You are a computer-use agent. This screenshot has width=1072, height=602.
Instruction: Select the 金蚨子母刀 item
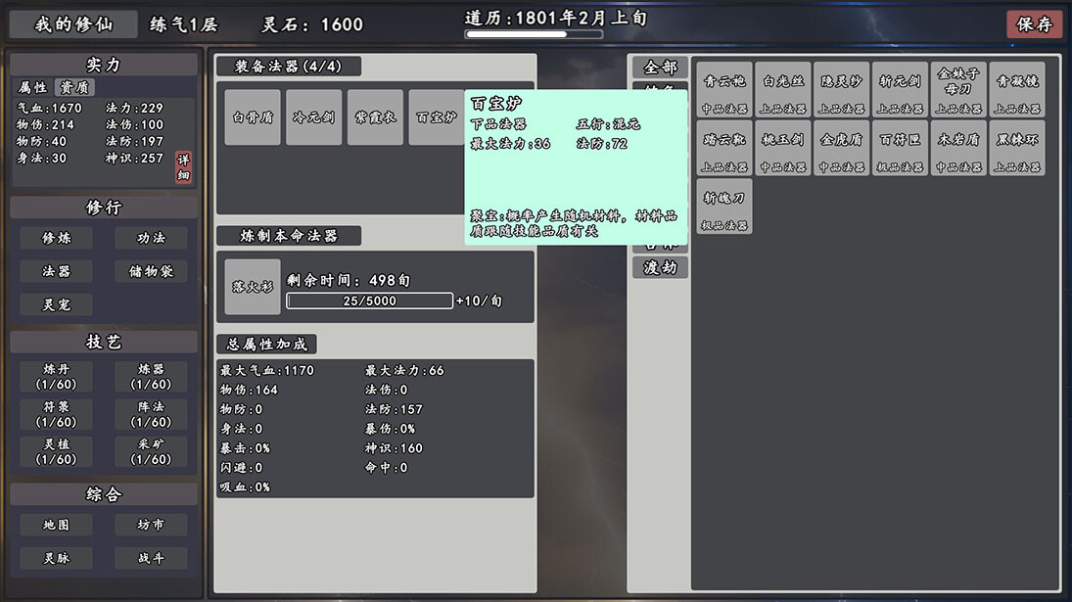pos(957,90)
